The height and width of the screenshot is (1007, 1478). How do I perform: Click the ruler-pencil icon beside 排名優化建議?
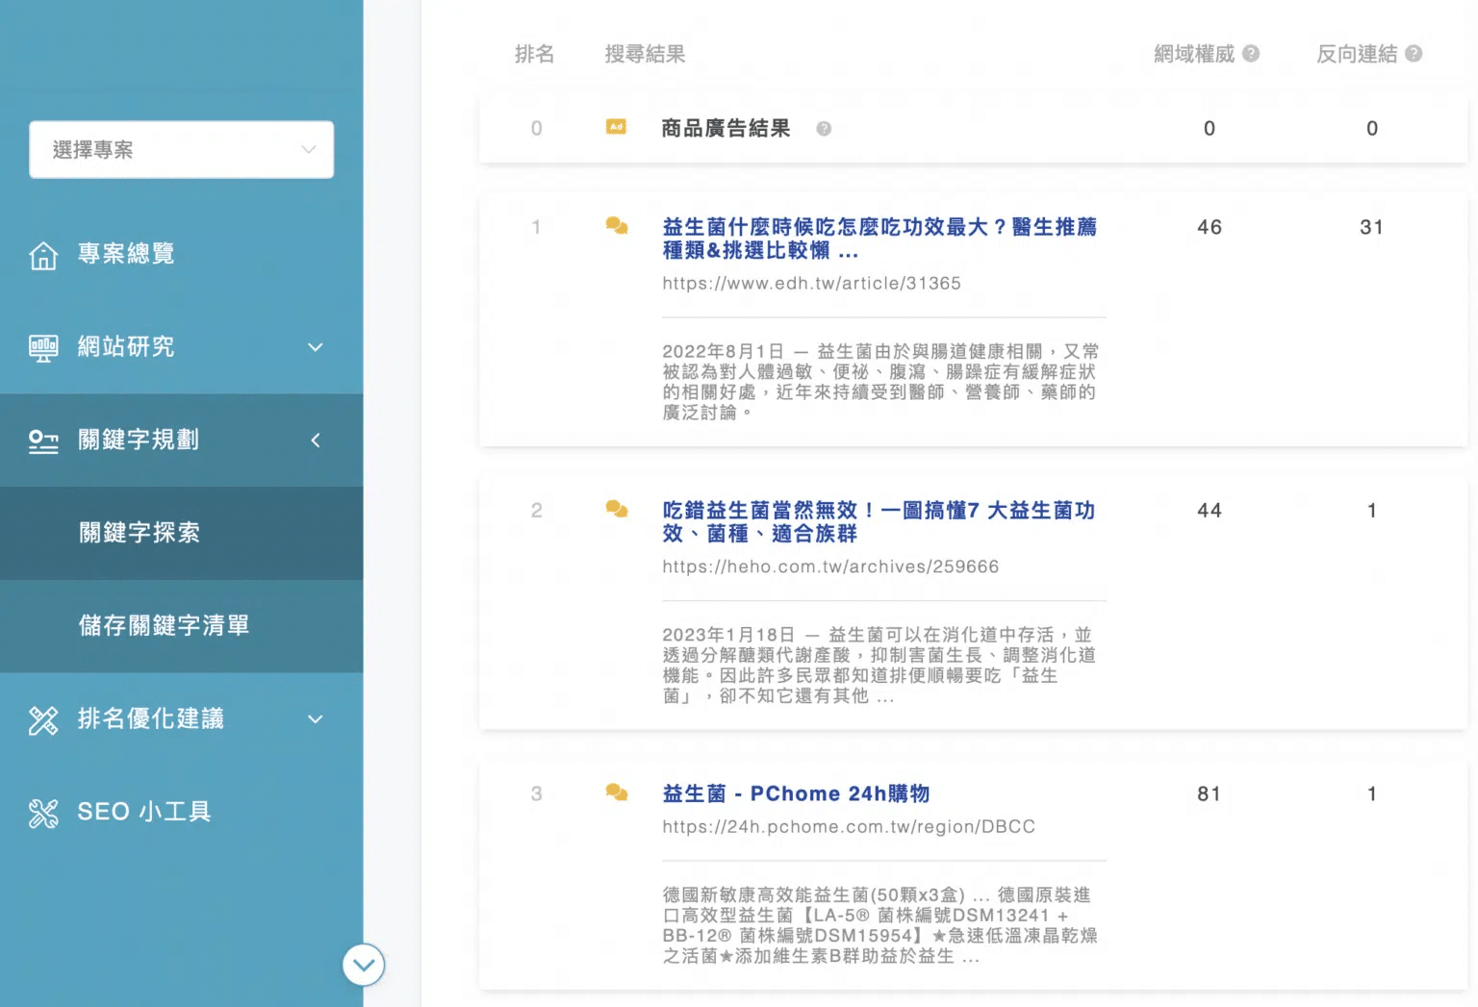[43, 719]
